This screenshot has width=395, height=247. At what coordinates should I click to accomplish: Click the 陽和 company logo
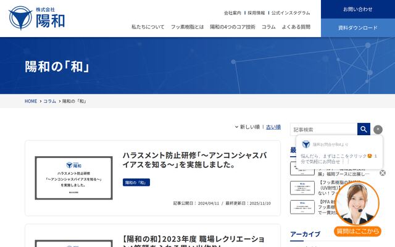(37, 18)
